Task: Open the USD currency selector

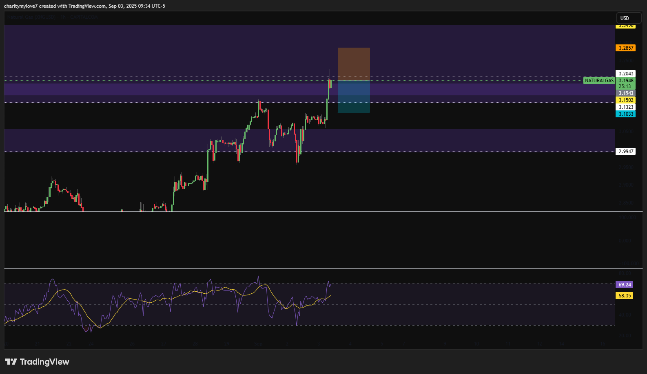Action: pos(629,18)
